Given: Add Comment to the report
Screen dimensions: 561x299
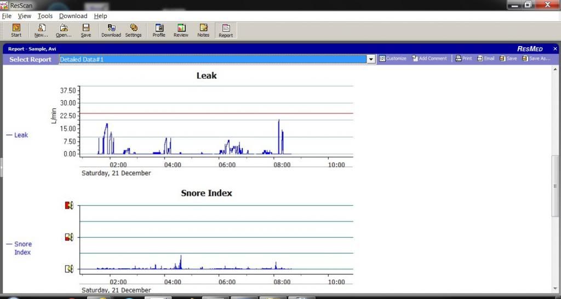Looking at the screenshot, I should click(x=430, y=58).
